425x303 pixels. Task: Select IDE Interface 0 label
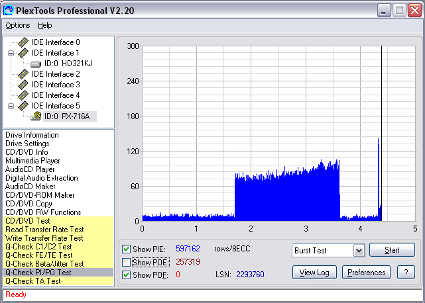(x=56, y=42)
